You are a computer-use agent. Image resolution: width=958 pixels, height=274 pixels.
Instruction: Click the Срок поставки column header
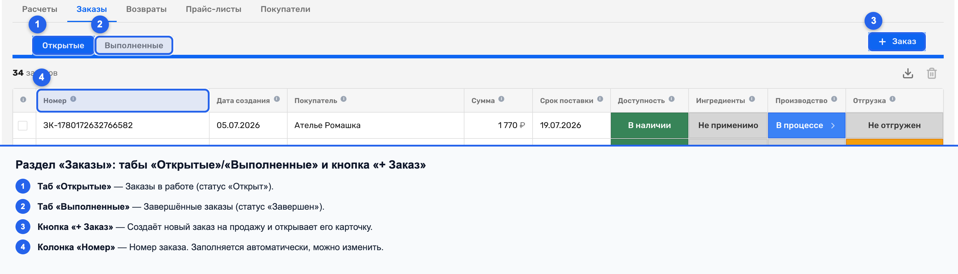572,101
